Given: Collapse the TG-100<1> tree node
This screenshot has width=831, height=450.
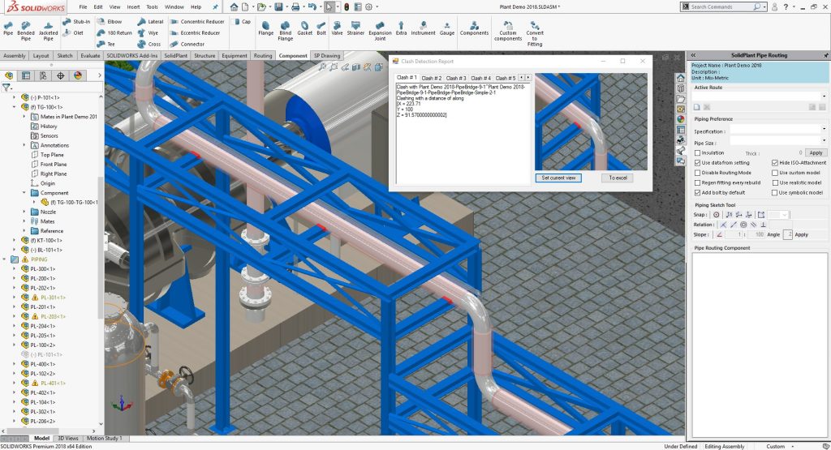Looking at the screenshot, I should 15,107.
